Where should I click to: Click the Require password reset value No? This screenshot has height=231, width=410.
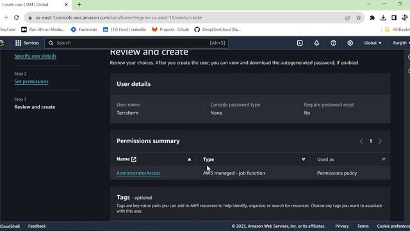(x=307, y=113)
